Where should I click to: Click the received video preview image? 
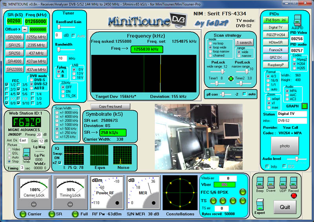pos(199,137)
